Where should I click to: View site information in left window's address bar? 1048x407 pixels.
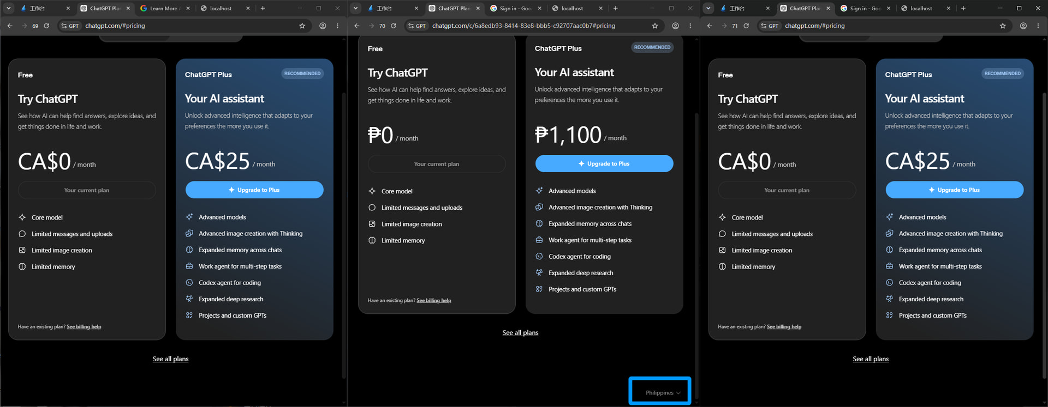coord(69,26)
